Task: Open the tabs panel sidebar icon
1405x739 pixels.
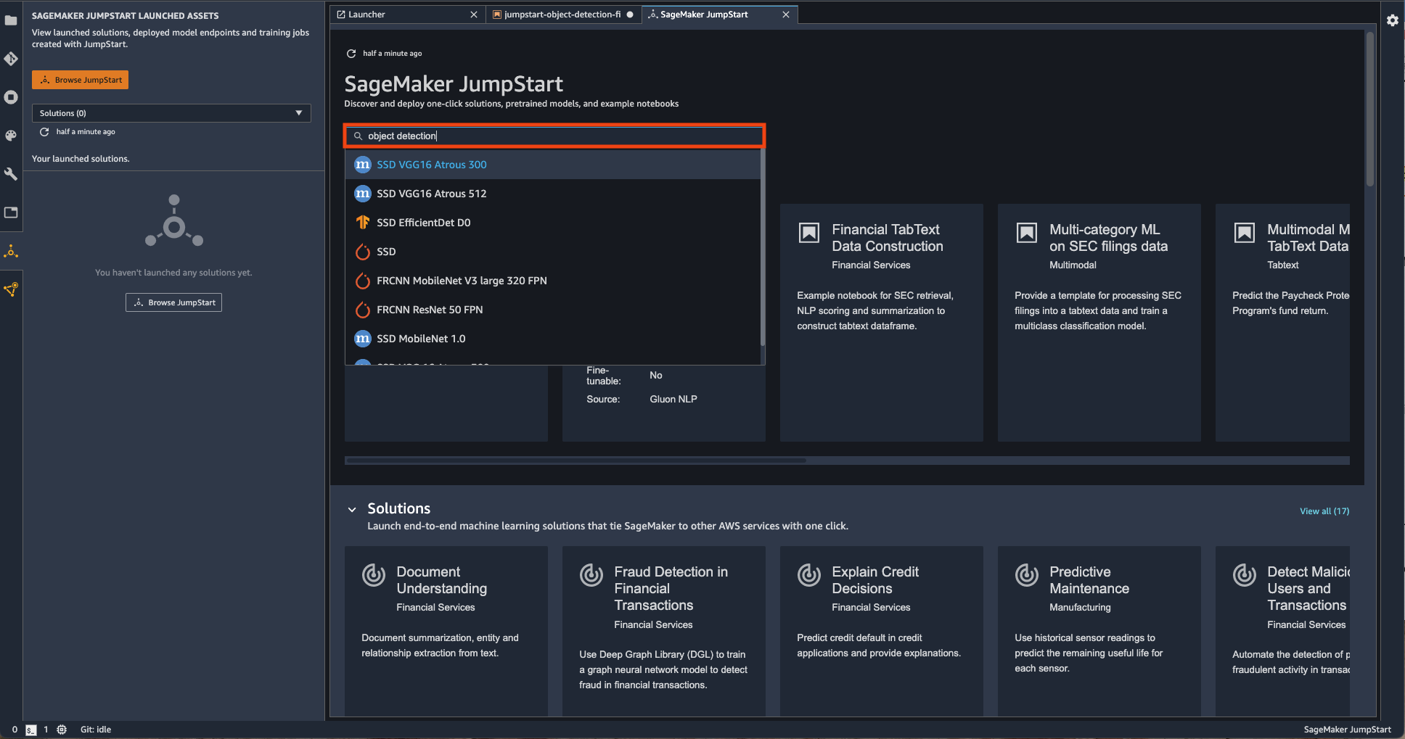Action: pyautogui.click(x=11, y=212)
